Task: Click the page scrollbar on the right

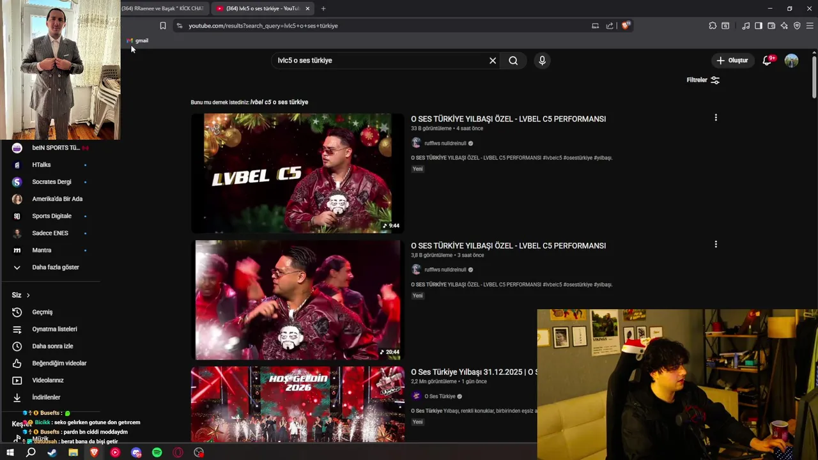Action: (814, 77)
